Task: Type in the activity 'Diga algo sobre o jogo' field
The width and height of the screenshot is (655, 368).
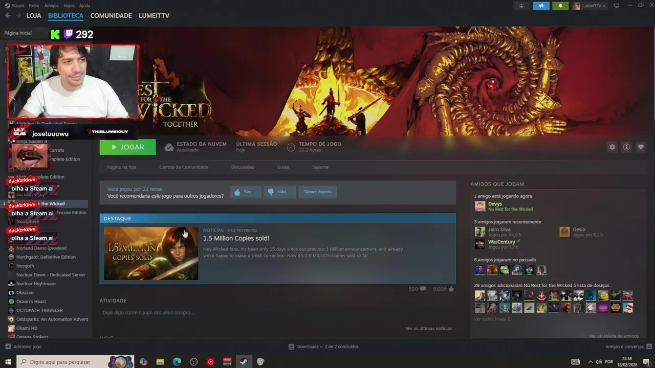Action: (x=277, y=312)
